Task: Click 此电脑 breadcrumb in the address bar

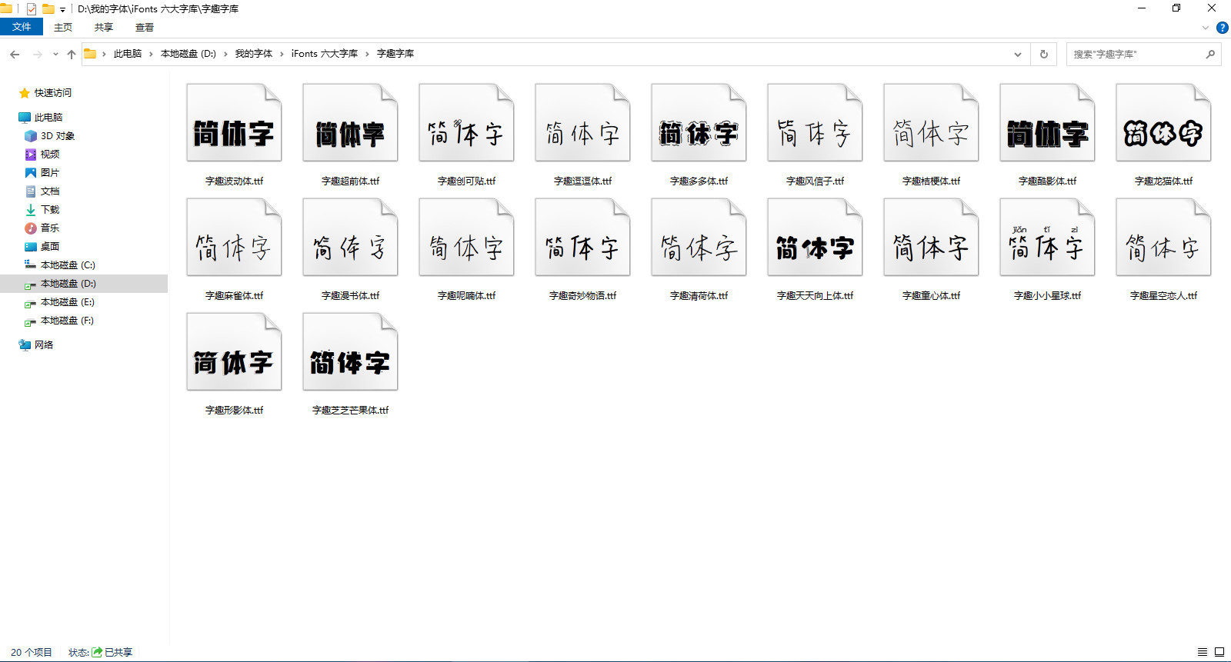Action: pos(128,54)
